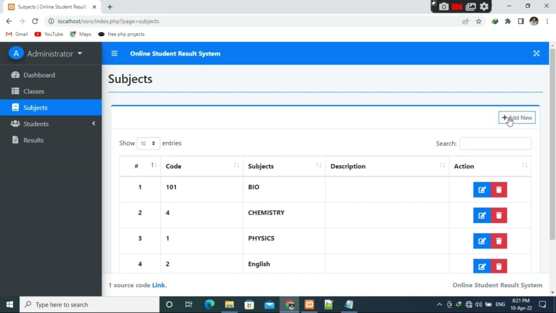The width and height of the screenshot is (556, 313).
Task: Expand the Students sidebar menu
Action: click(51, 124)
